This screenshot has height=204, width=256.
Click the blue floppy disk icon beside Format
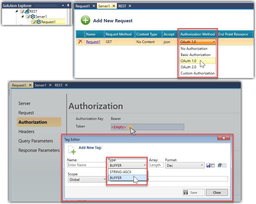[208, 165]
